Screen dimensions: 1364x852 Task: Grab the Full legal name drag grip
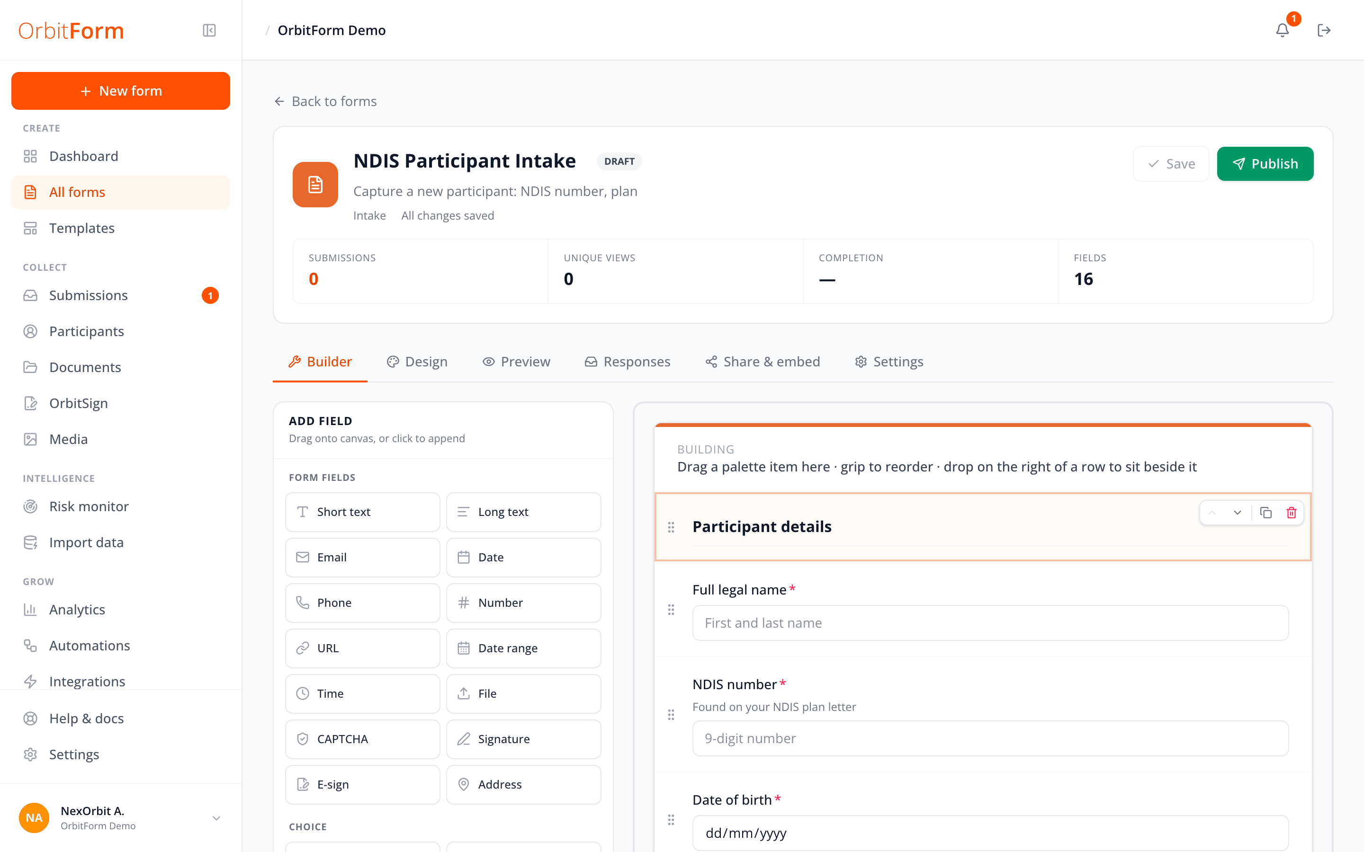[x=671, y=610]
